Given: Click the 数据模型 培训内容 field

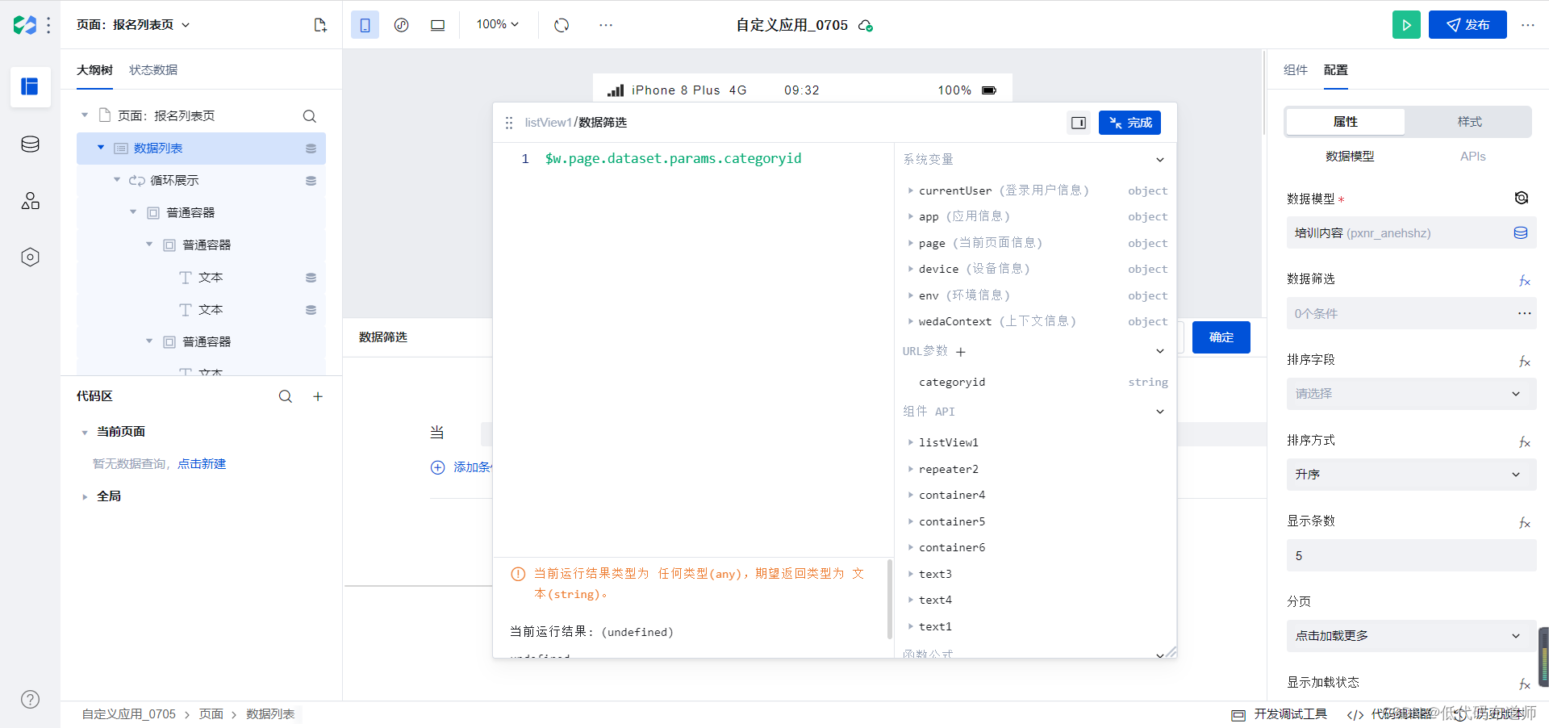Looking at the screenshot, I should (1411, 232).
